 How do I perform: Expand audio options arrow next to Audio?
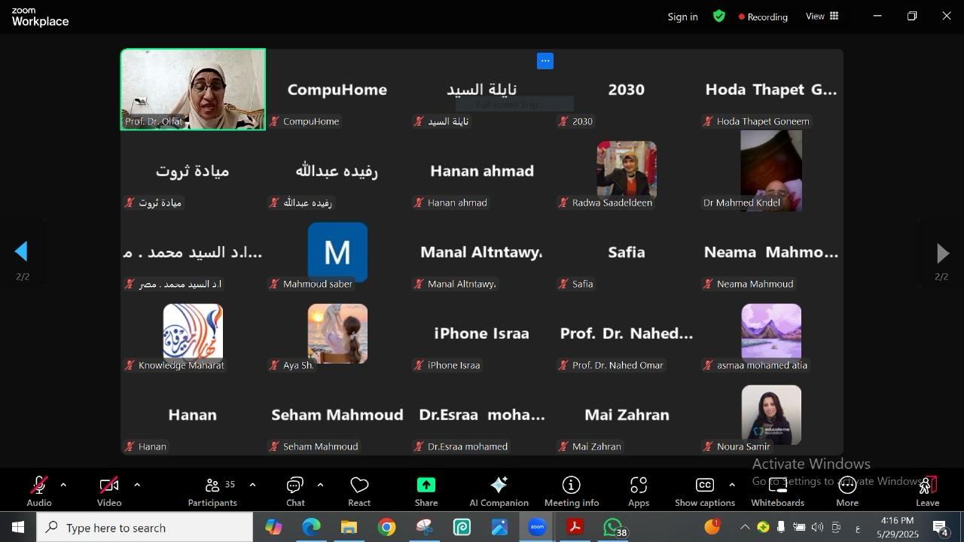click(x=63, y=485)
